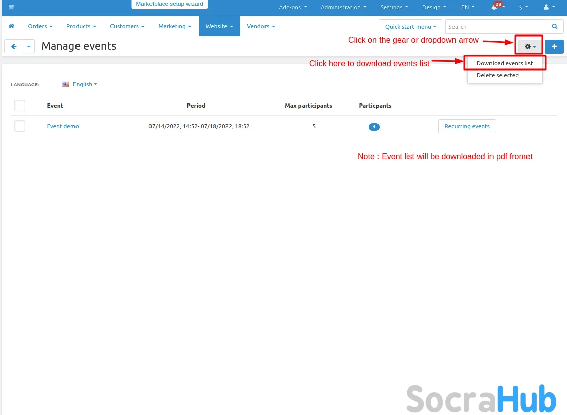Image resolution: width=567 pixels, height=415 pixels.
Task: Click the magnifier search button
Action: click(x=555, y=26)
